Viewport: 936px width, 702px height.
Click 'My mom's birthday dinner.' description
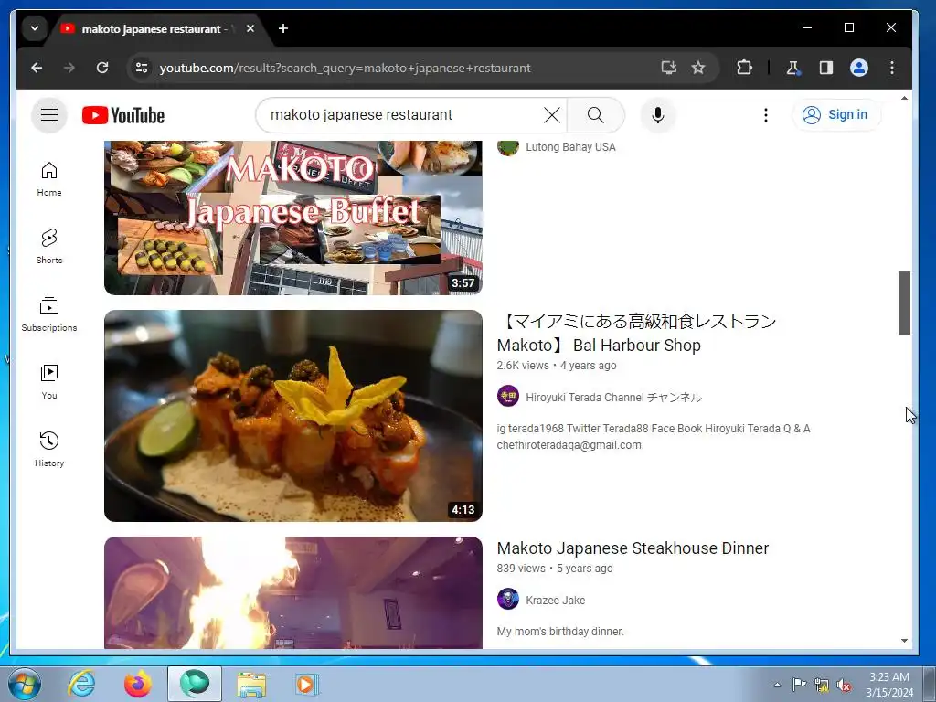coord(560,631)
